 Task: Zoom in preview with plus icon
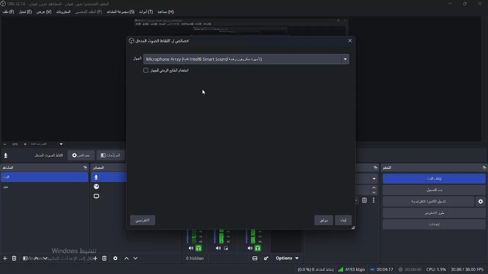point(25,144)
